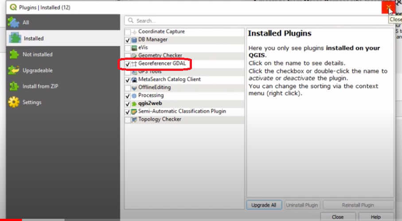Click the Close button at bottom

tap(338, 217)
